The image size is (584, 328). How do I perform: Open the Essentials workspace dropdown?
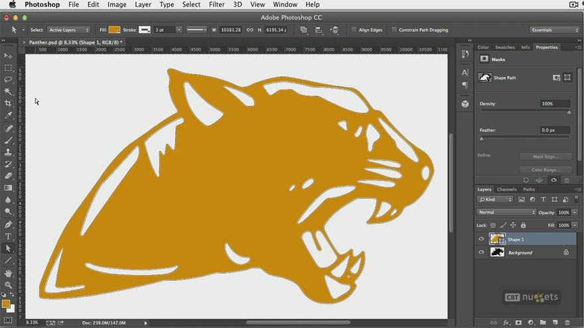tap(555, 30)
